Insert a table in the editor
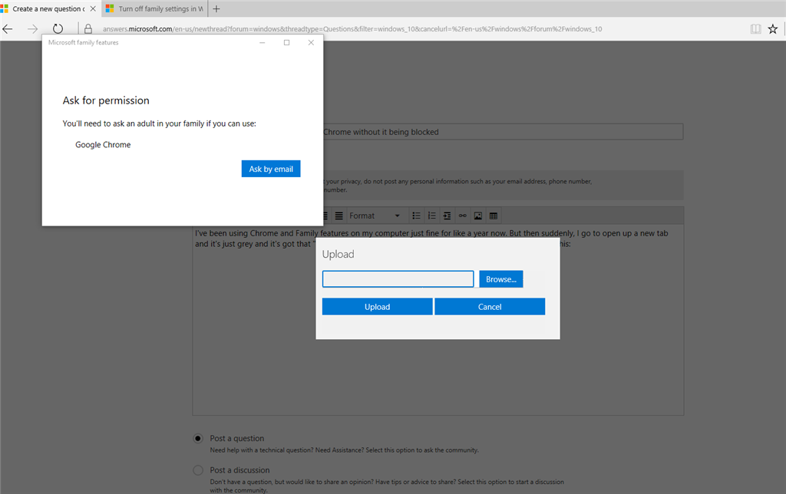 pos(494,216)
